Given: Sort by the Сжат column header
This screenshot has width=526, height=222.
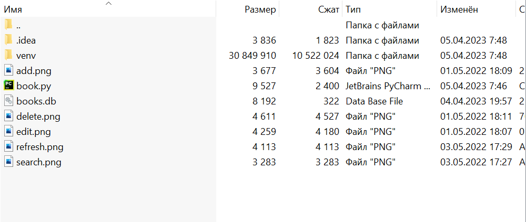Looking at the screenshot, I should tap(329, 9).
